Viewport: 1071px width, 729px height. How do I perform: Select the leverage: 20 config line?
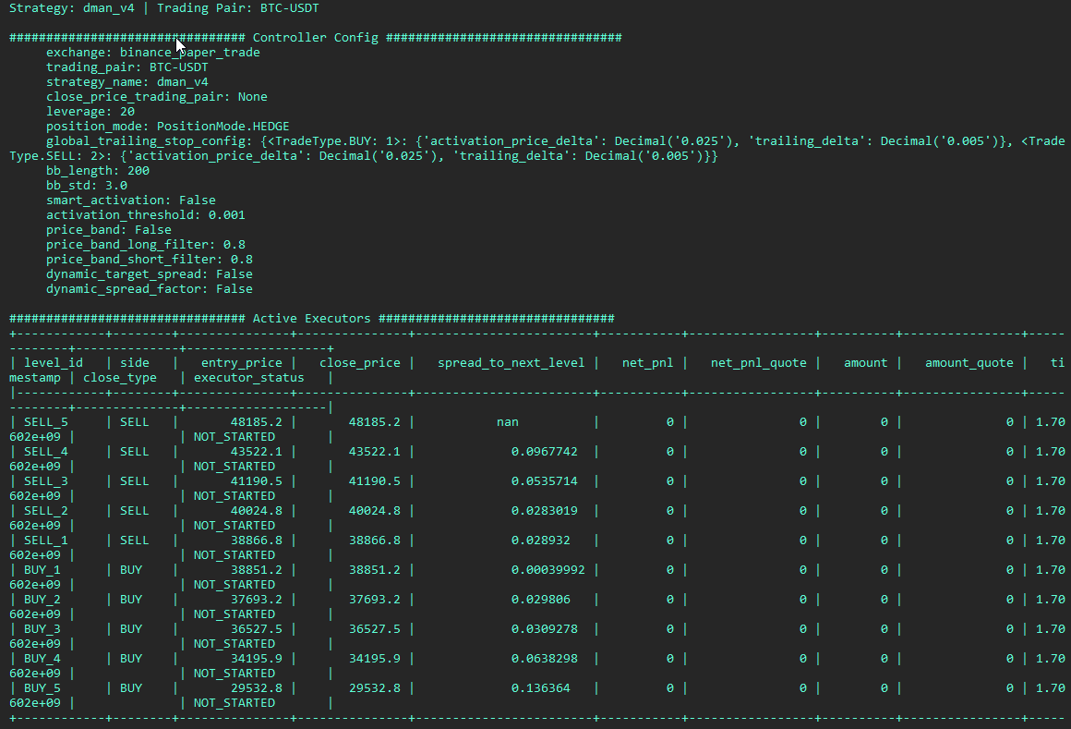click(89, 112)
